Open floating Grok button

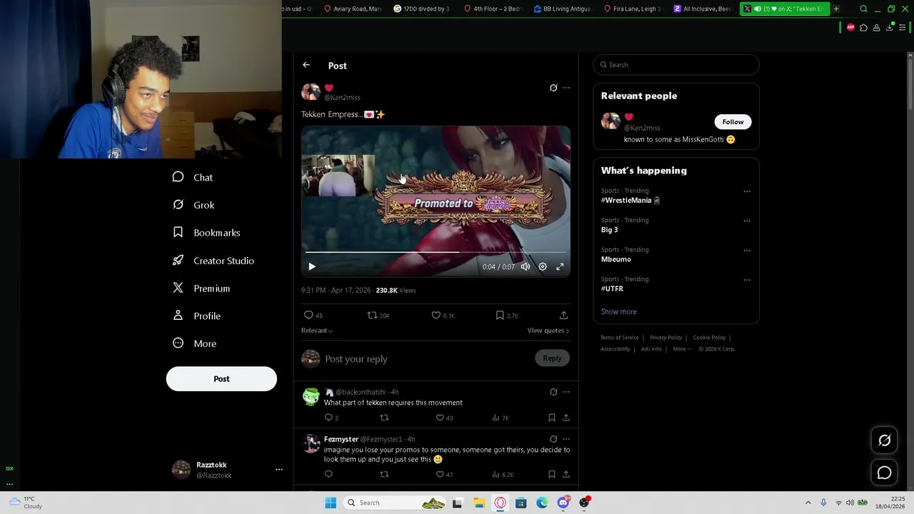[x=884, y=440]
